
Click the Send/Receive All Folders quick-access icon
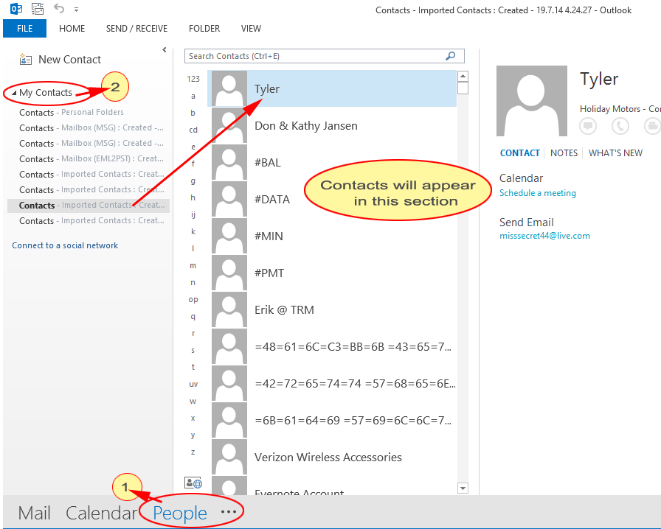pyautogui.click(x=38, y=8)
